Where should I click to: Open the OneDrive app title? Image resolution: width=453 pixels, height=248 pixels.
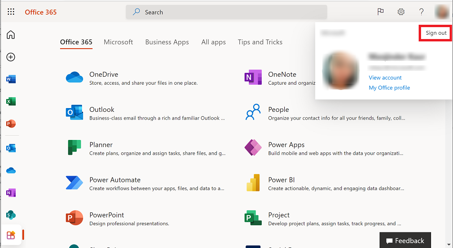pos(104,74)
